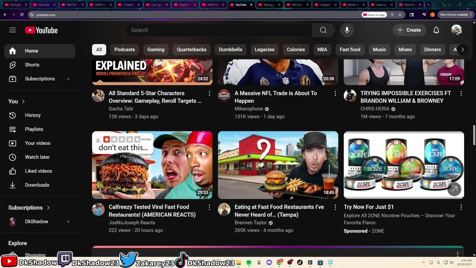Open Playlists in sidebar
The image size is (476, 268).
point(40,129)
